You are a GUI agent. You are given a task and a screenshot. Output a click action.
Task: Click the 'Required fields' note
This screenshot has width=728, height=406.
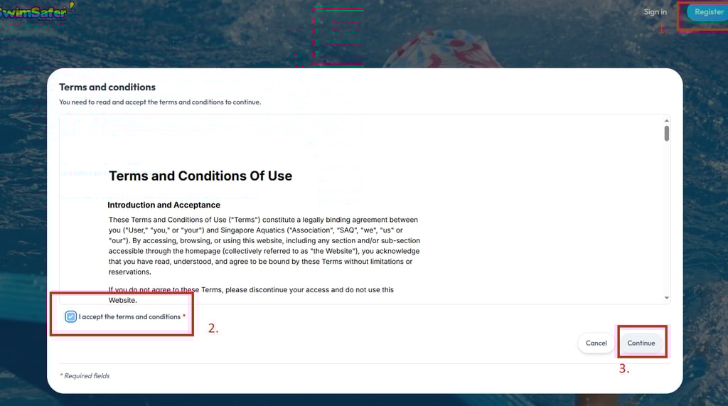click(85, 376)
